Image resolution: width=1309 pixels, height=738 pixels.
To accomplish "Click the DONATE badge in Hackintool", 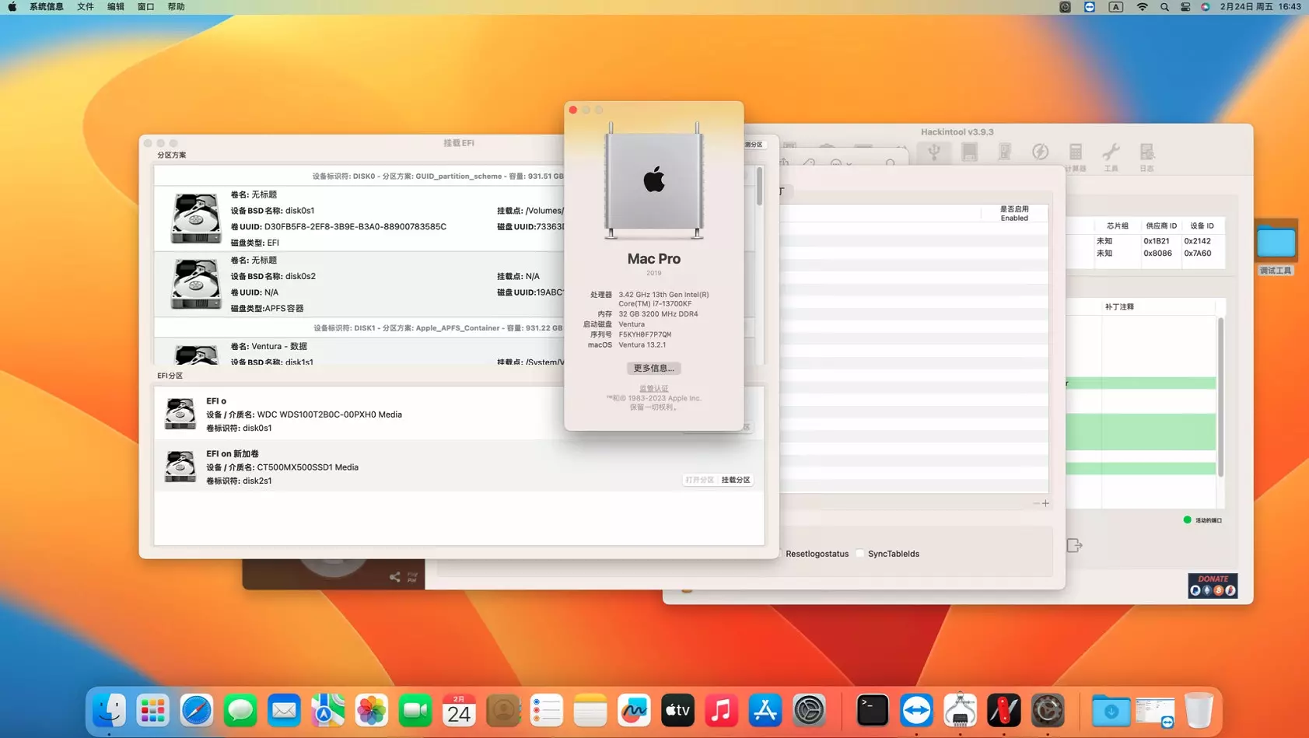I will (1212, 586).
